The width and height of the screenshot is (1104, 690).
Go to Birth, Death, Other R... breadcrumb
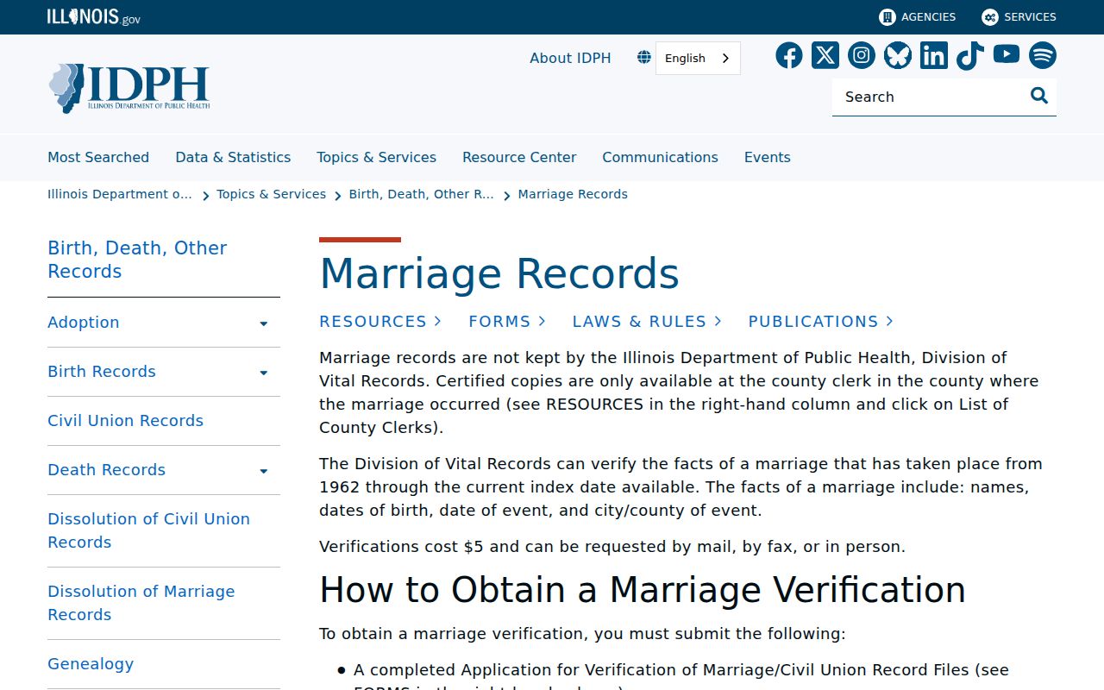[422, 194]
